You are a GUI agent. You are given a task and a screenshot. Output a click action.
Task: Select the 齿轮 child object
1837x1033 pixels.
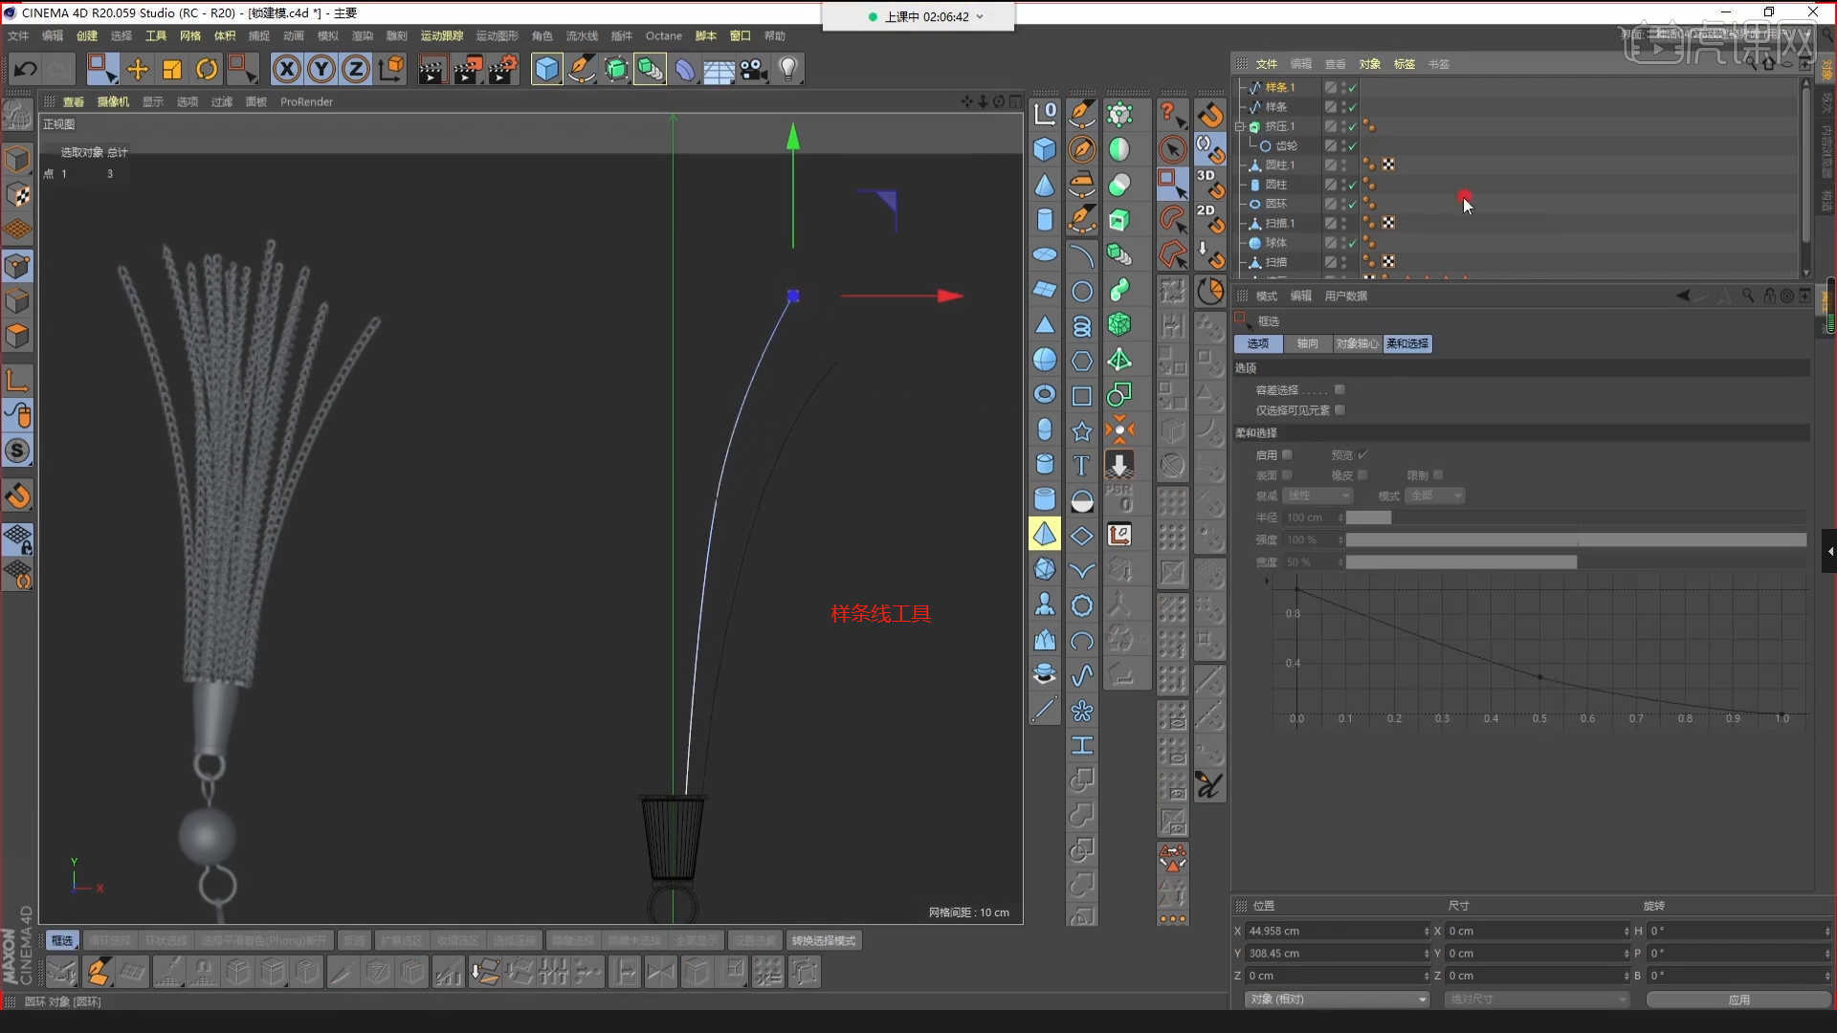[1286, 145]
